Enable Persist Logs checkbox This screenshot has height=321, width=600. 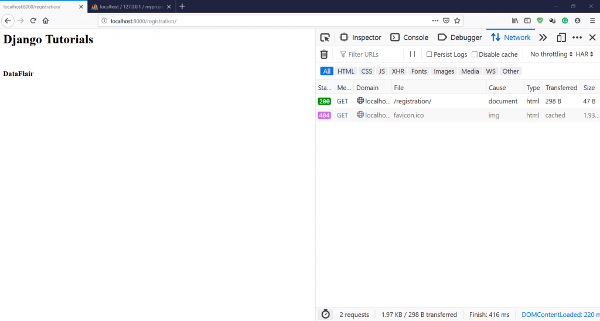pyautogui.click(x=429, y=54)
